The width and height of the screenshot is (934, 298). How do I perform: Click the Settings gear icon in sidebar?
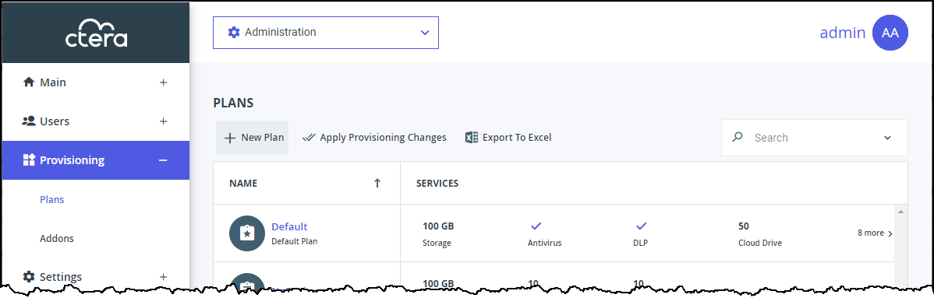click(29, 276)
